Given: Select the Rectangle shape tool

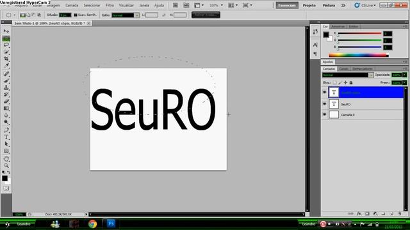Looking at the screenshot, I should pos(6,151).
